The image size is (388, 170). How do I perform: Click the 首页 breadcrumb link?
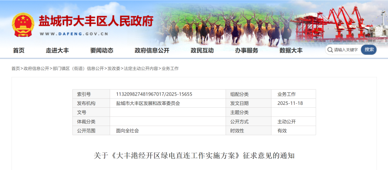tap(15, 68)
